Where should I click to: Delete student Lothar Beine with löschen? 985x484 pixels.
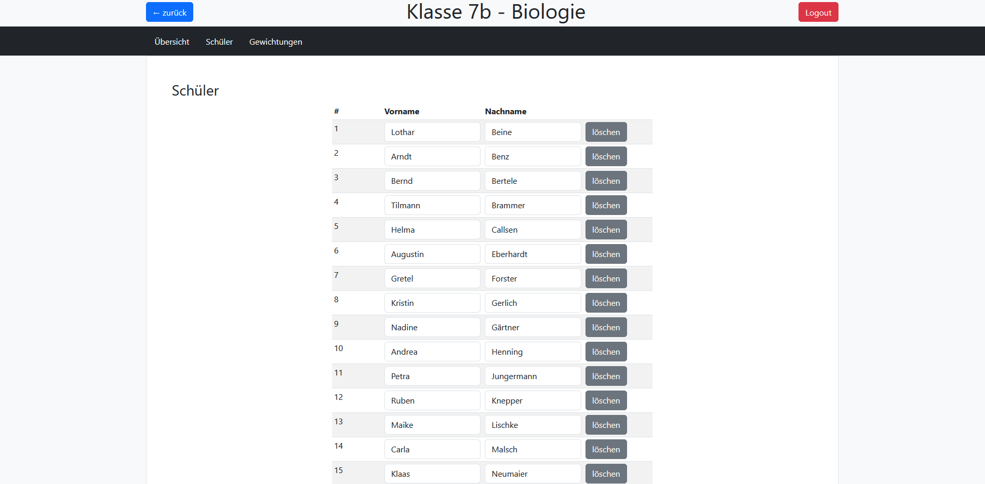pos(606,132)
